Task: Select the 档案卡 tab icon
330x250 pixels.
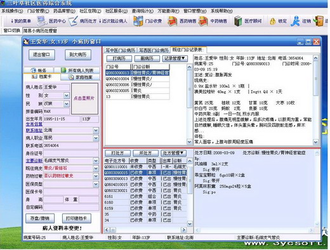Action: (34, 77)
